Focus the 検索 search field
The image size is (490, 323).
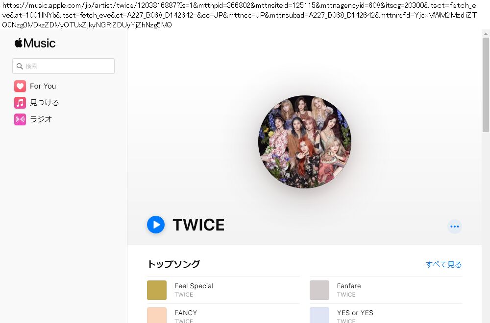(x=68, y=66)
